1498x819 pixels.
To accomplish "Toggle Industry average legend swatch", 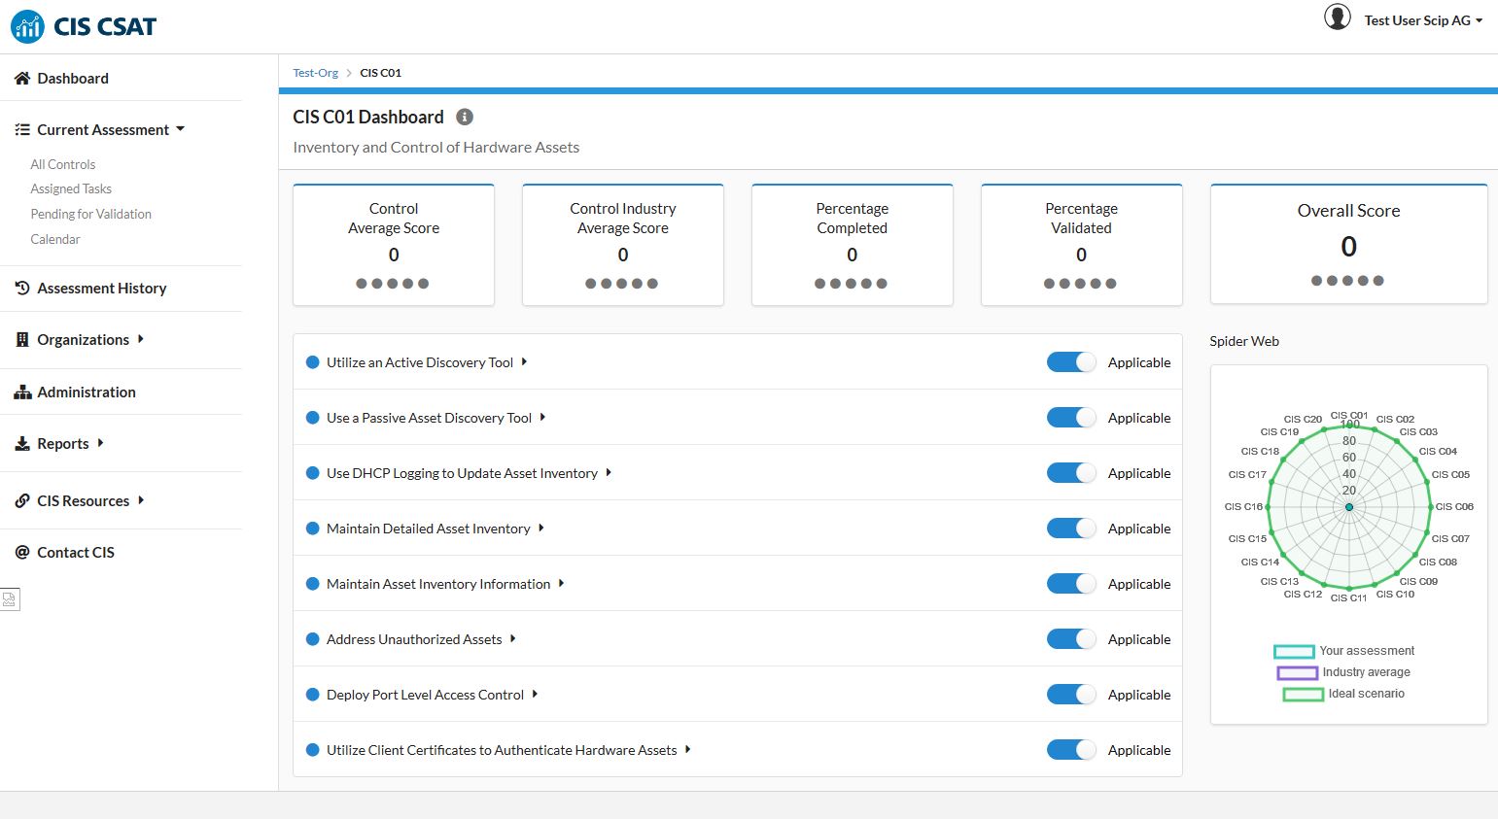I will pos(1297,672).
